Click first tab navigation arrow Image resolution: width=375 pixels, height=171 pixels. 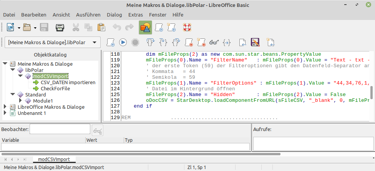(5, 159)
